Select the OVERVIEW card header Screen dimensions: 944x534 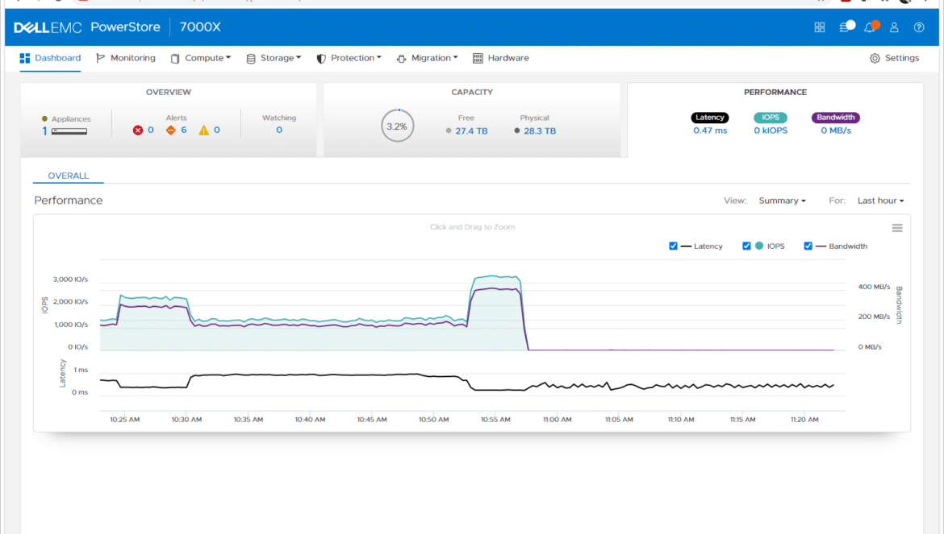(169, 92)
